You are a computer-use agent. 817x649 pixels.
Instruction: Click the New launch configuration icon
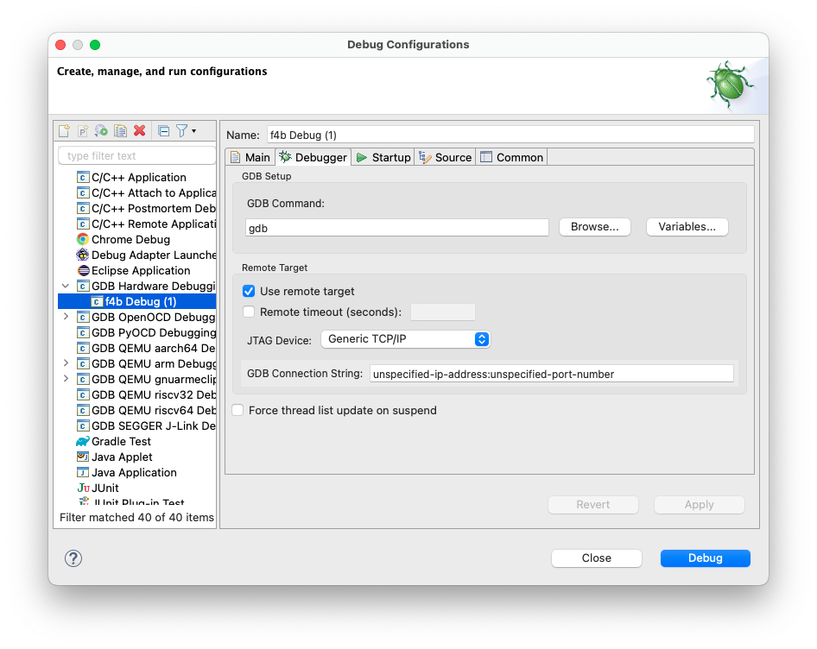point(64,130)
